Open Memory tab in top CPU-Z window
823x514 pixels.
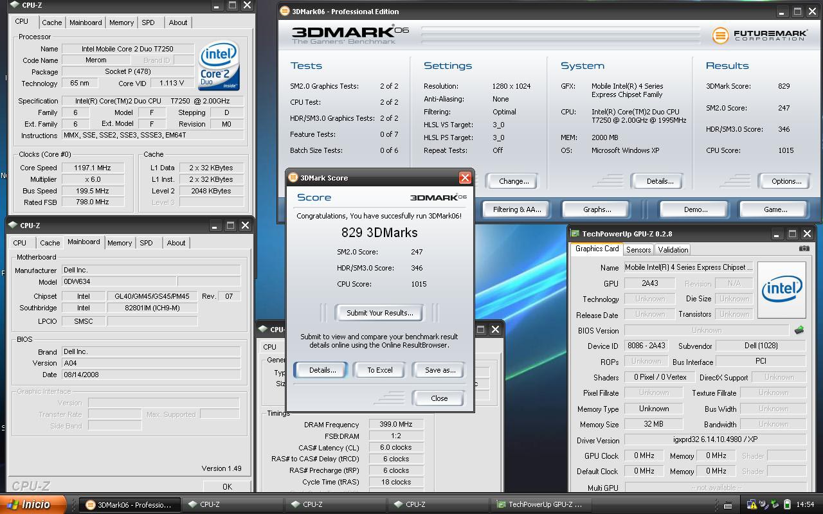(x=122, y=22)
